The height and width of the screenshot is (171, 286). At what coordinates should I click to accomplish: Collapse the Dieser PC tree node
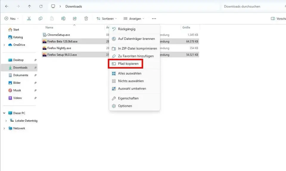4,113
